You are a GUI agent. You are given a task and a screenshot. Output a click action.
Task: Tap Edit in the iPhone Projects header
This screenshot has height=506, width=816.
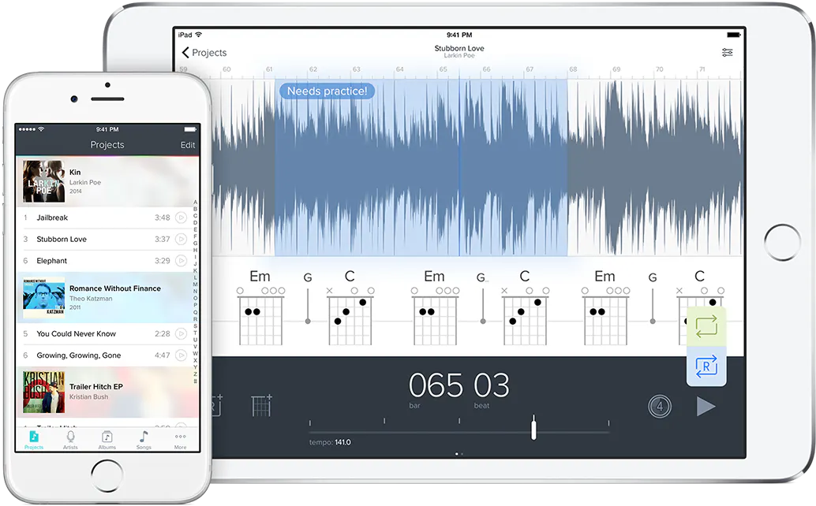pyautogui.click(x=187, y=145)
